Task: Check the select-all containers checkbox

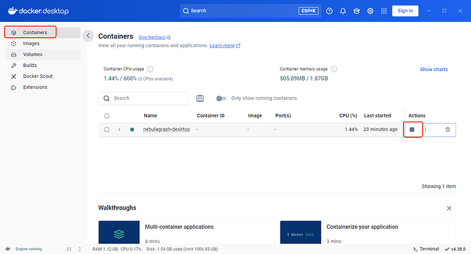Action: [x=107, y=115]
